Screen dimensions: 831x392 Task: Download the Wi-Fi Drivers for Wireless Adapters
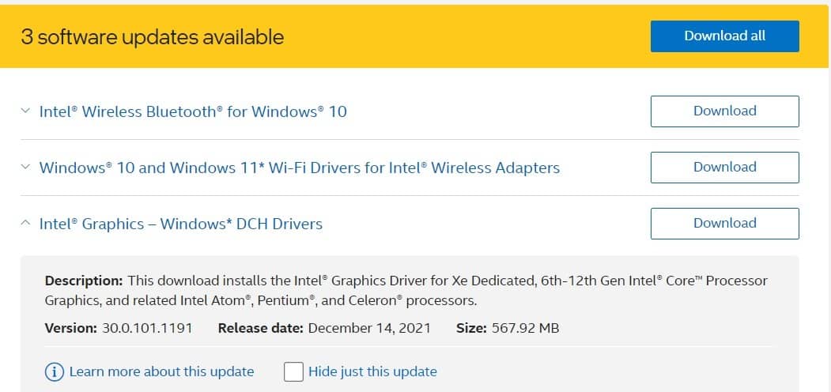pos(724,168)
